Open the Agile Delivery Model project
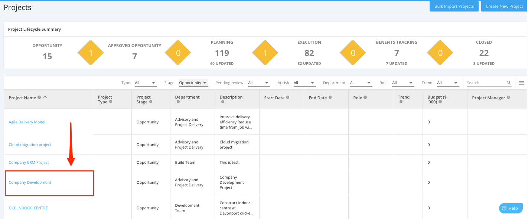 click(x=27, y=122)
